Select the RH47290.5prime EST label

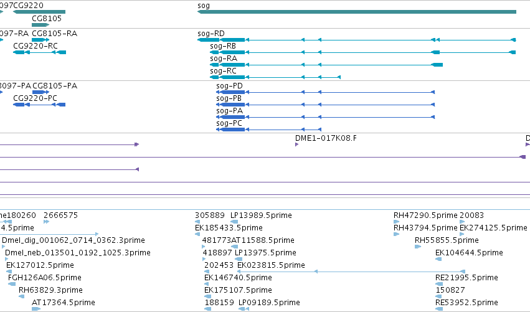point(425,215)
